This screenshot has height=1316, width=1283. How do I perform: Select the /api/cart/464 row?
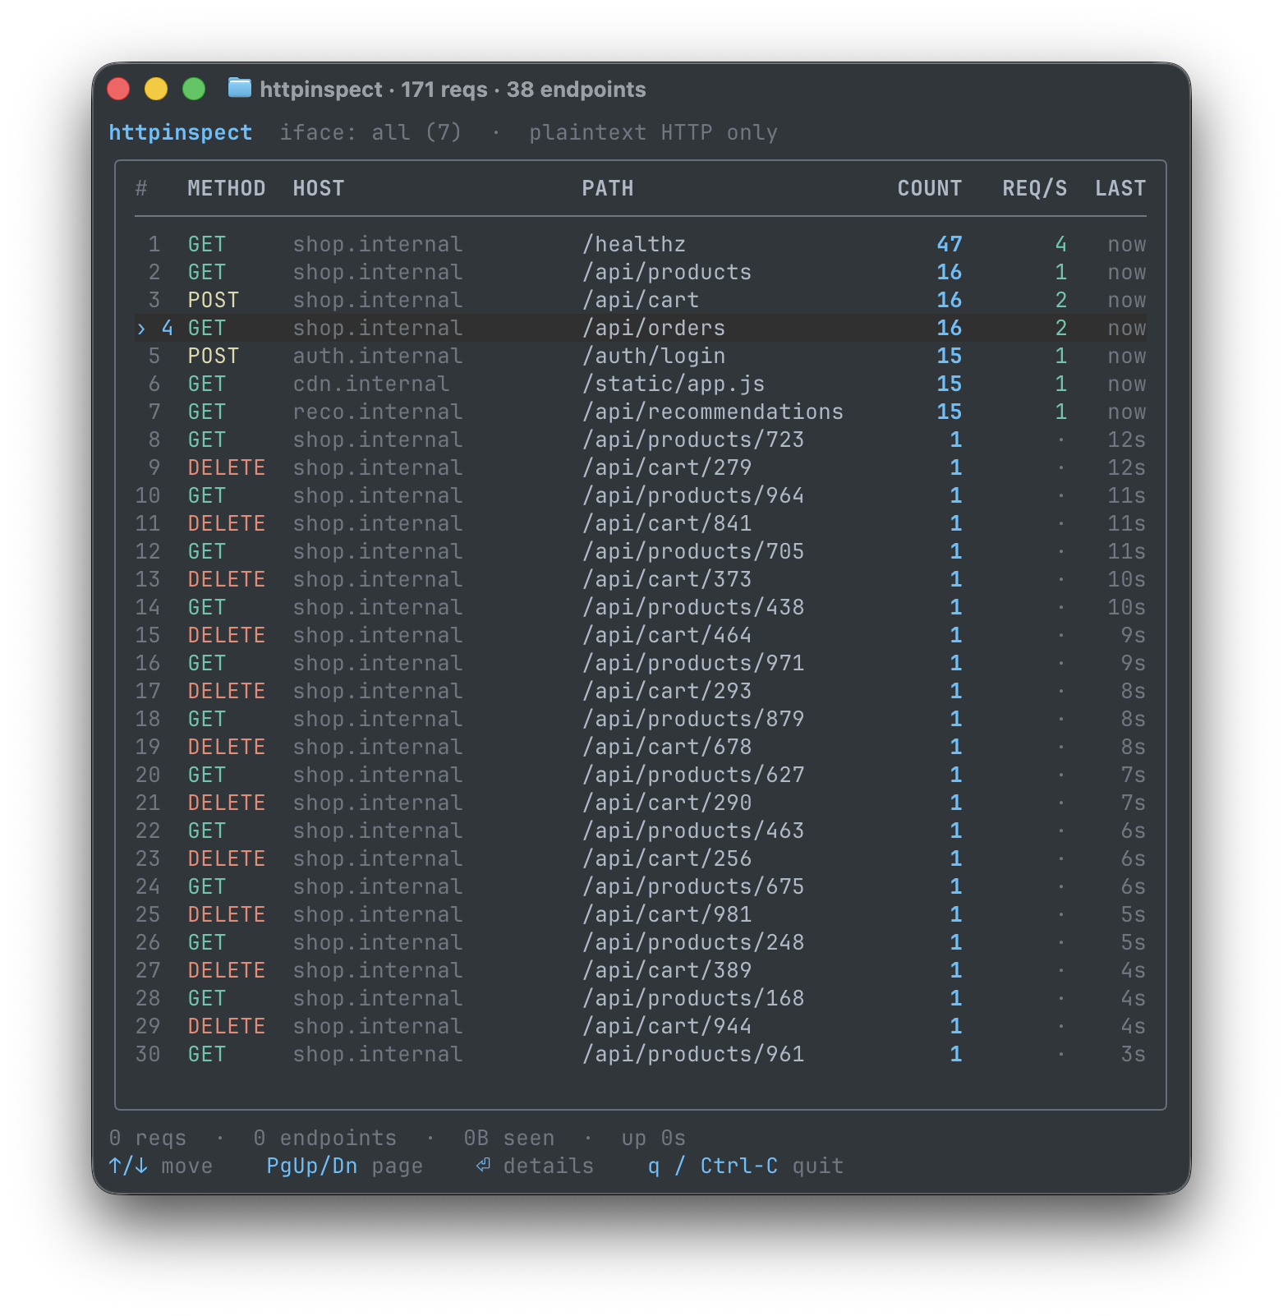click(641, 635)
